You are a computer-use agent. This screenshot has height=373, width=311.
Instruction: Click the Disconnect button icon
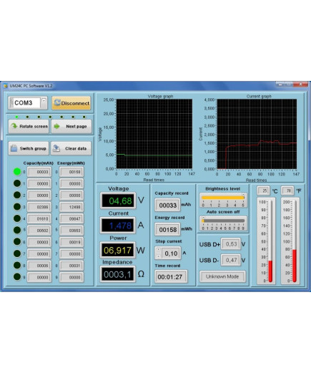tap(57, 103)
